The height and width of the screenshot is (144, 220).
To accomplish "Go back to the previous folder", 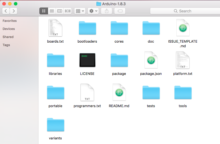I will [6, 11].
